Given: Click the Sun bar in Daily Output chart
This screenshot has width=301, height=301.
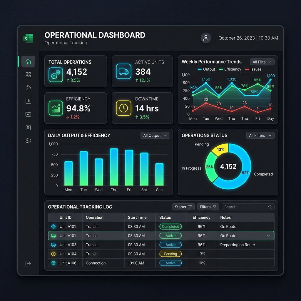Looking at the screenshot, I should pos(159,174).
